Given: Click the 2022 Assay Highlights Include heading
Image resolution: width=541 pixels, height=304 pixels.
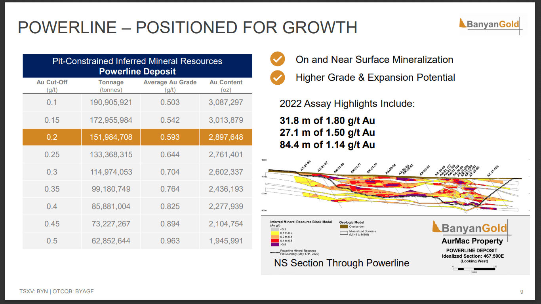Looking at the screenshot, I should pos(347,104).
